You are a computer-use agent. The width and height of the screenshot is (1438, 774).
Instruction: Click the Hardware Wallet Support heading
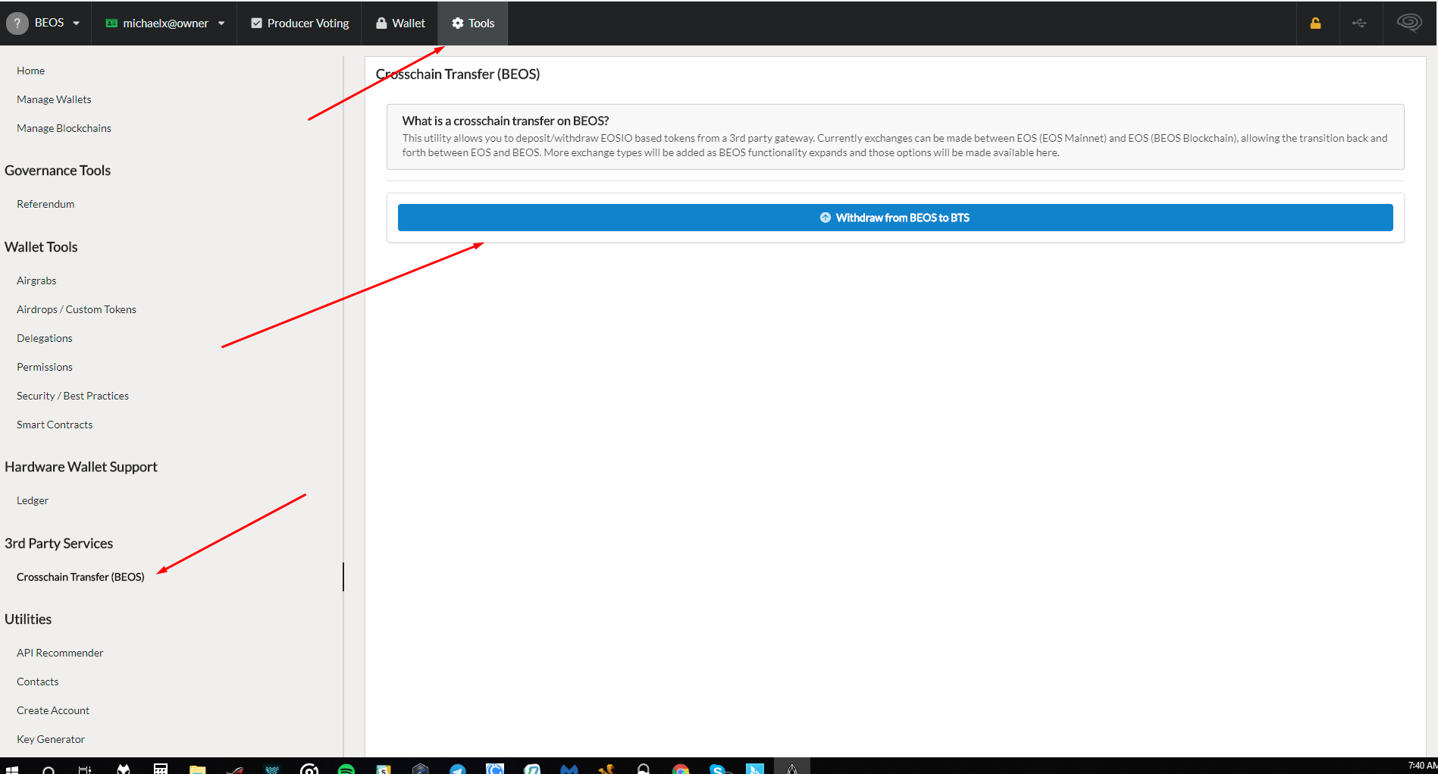[x=81, y=467]
